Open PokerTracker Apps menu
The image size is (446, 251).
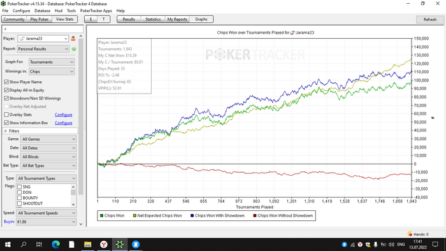96,11
